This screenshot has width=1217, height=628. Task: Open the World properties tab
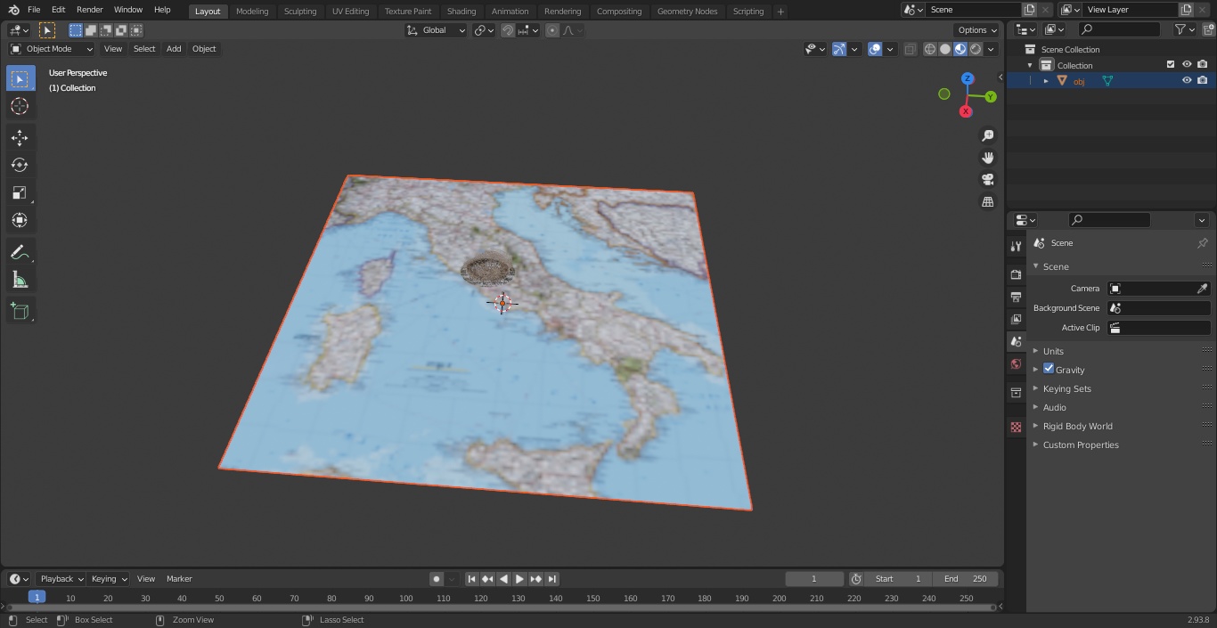[x=1016, y=363]
